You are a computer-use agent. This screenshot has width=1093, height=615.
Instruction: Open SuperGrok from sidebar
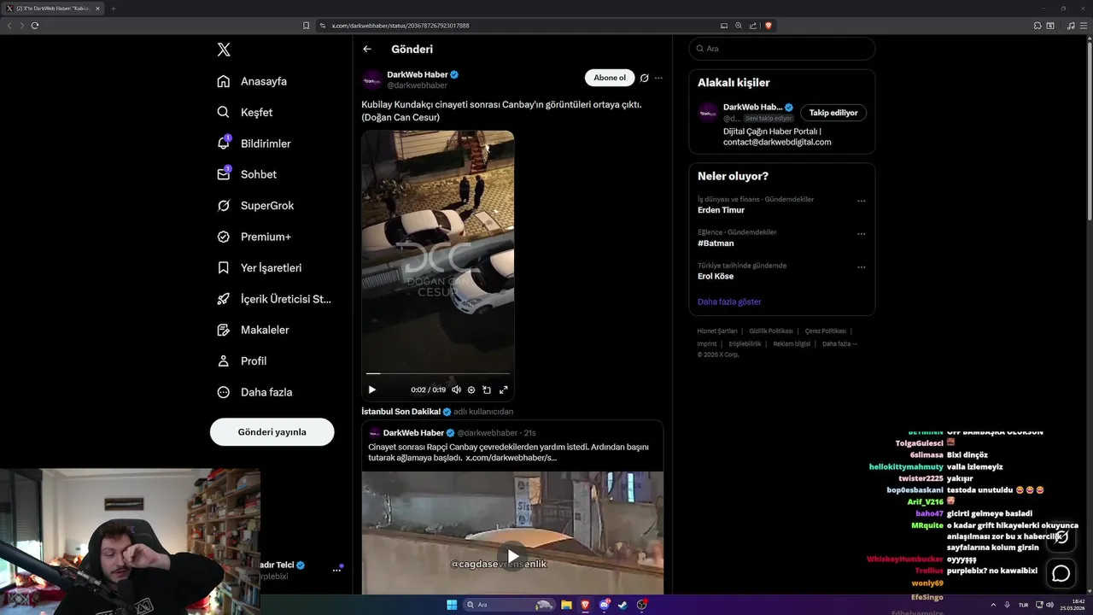point(255,205)
